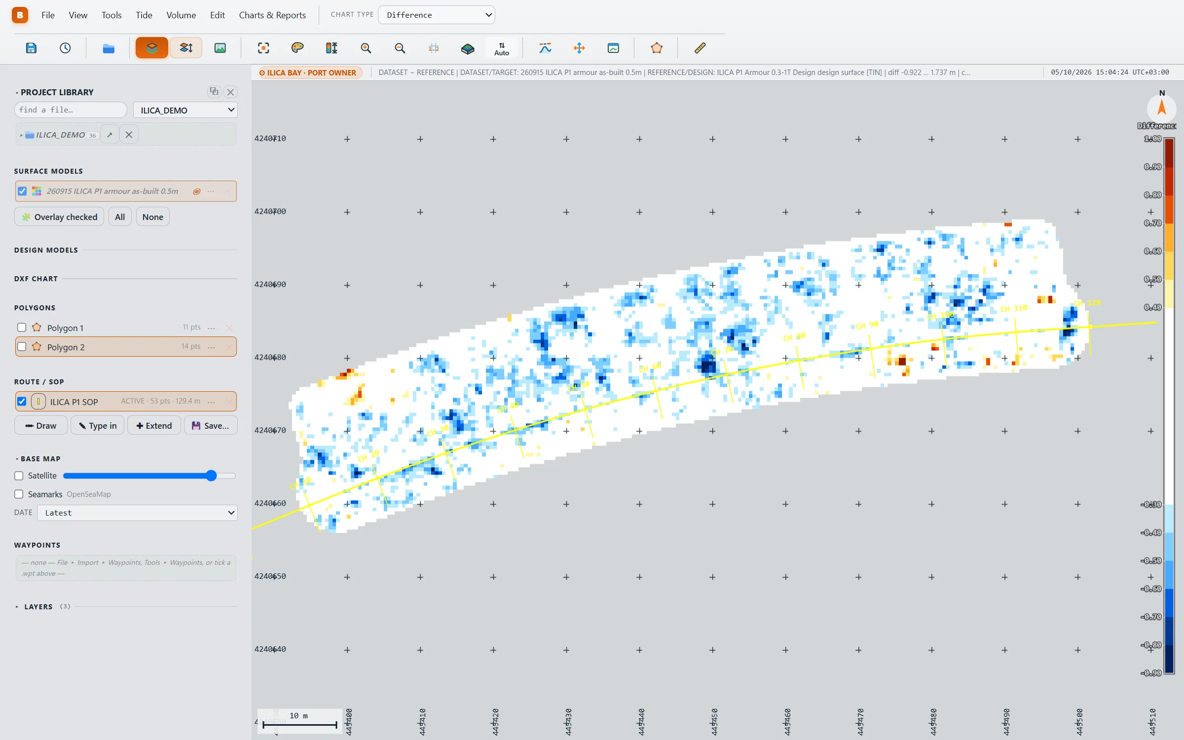Open the color palette tool
The height and width of the screenshot is (740, 1184).
point(297,48)
